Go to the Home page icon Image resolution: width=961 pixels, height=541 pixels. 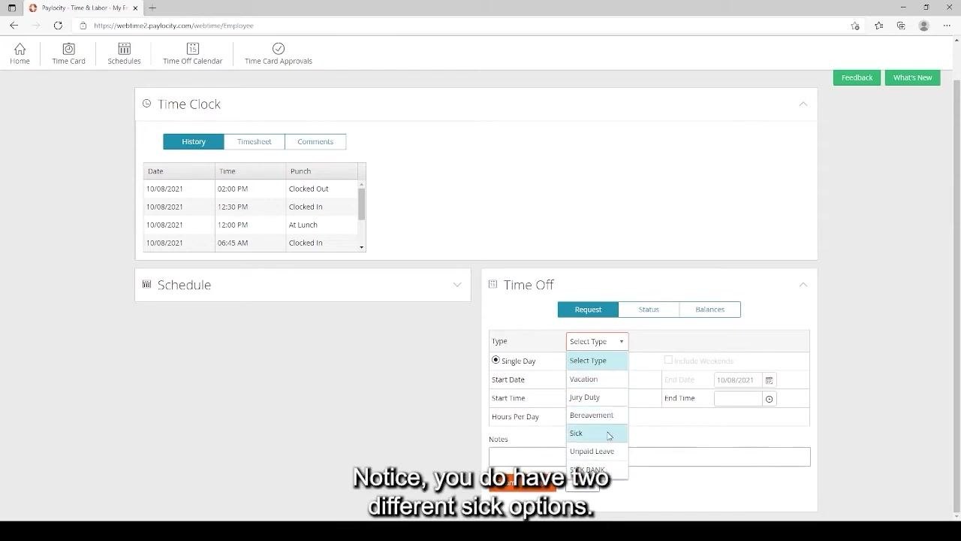point(20,49)
